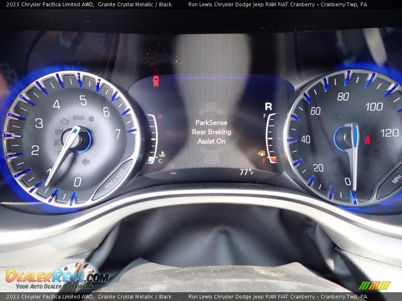This screenshot has height=301, width=402.
Task: Click the check engine light on the tachometer
Action: (65, 121)
